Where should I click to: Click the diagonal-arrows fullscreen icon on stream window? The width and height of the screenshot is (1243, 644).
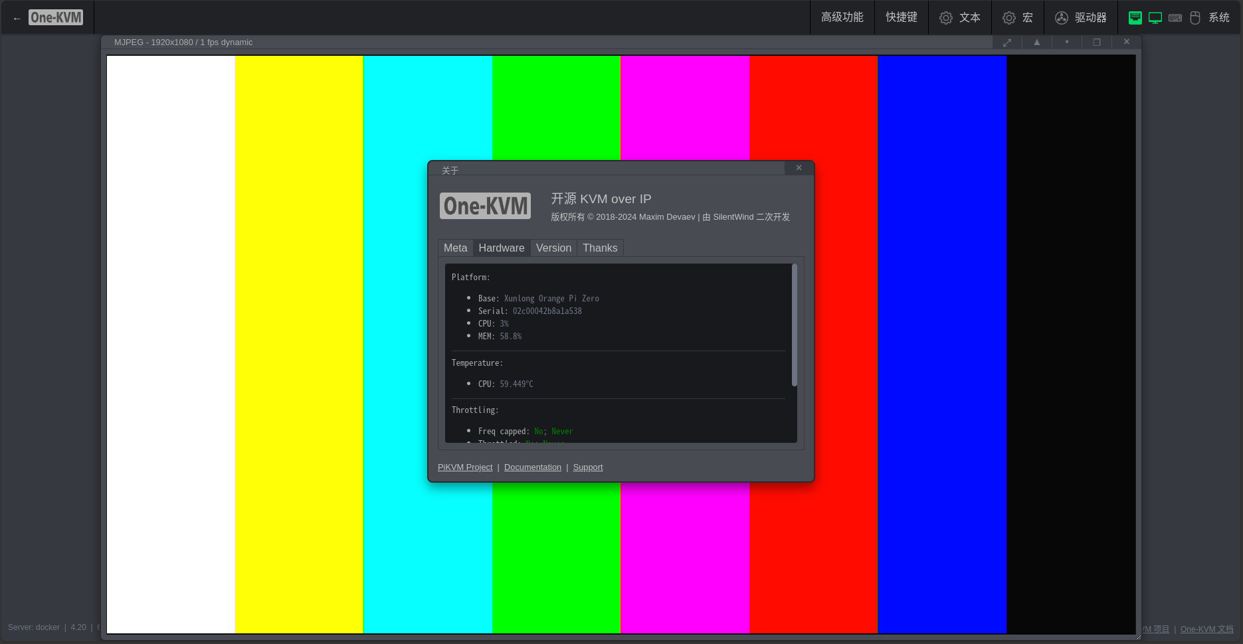click(1007, 42)
